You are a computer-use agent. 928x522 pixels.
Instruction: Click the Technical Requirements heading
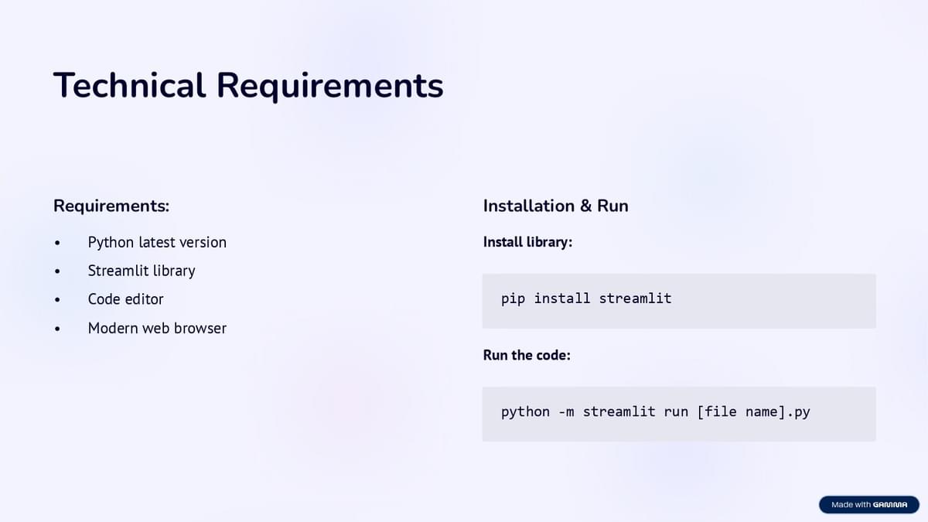248,85
